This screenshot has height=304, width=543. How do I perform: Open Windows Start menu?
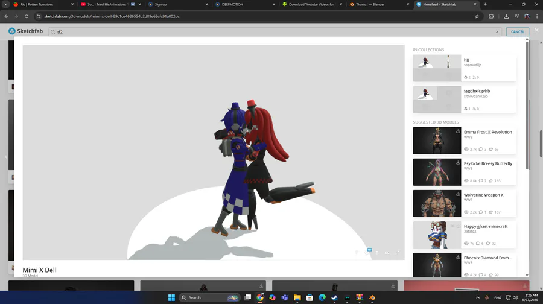171,297
